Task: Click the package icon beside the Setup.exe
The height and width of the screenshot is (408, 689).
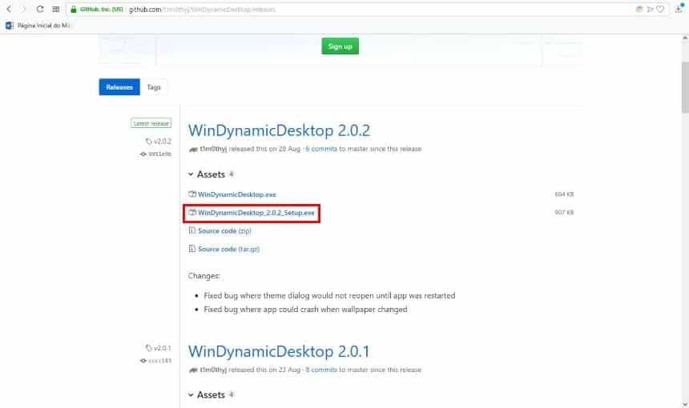Action: tap(192, 212)
